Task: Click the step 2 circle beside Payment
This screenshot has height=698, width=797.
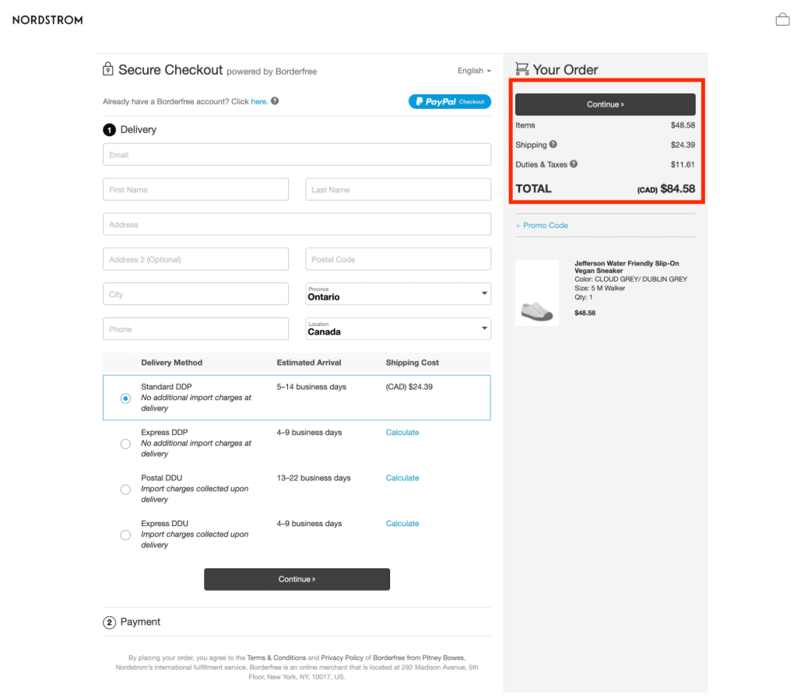Action: click(109, 622)
